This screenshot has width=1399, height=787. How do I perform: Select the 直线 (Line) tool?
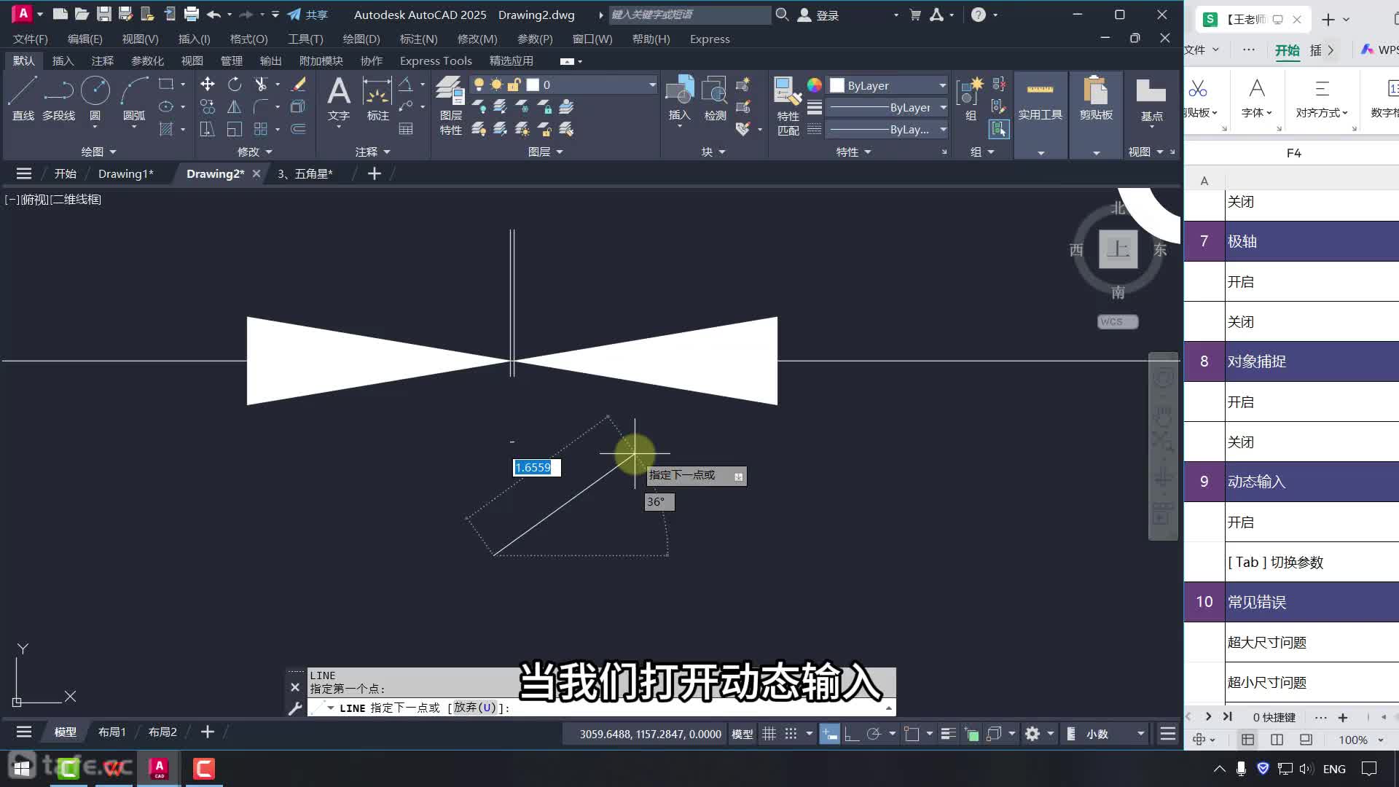pos(23,98)
